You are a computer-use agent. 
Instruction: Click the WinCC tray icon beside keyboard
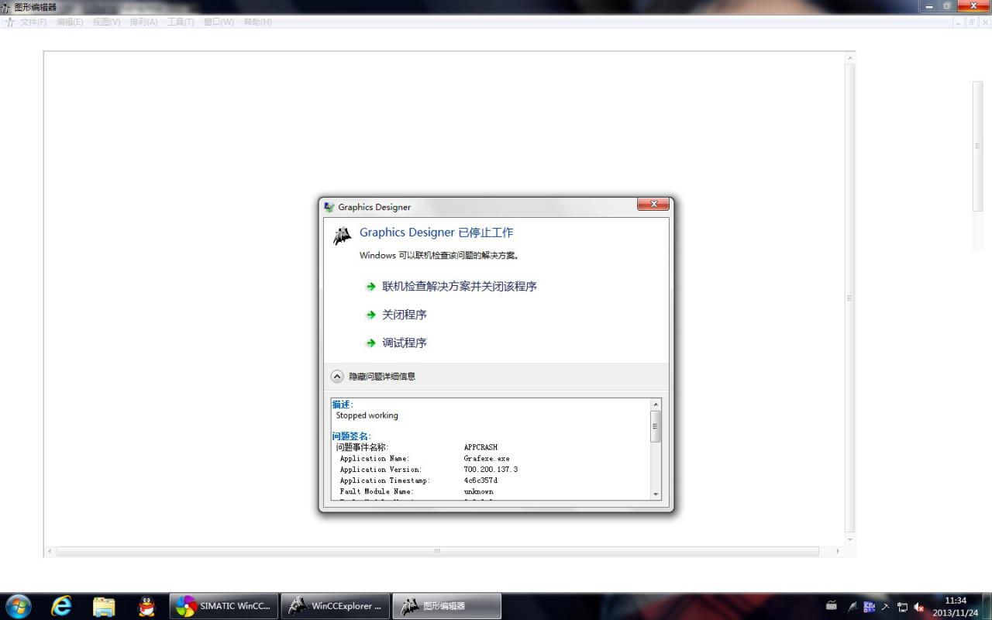coord(852,607)
